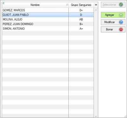Select the row MOLINA, ALEJO

tap(48, 20)
